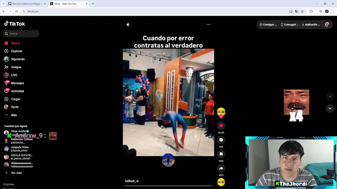Share the video using the arrow icon
This screenshot has height=189, width=337.
pyautogui.click(x=221, y=168)
